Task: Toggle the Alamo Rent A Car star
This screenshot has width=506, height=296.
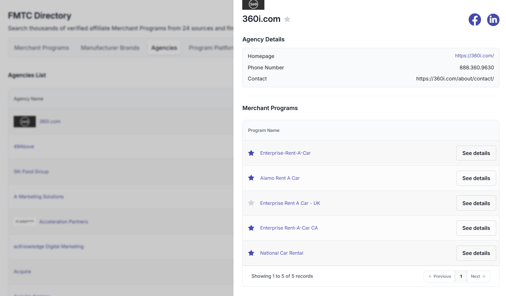Action: 251,178
